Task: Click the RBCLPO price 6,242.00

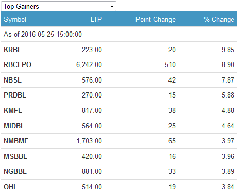Action: pos(89,64)
